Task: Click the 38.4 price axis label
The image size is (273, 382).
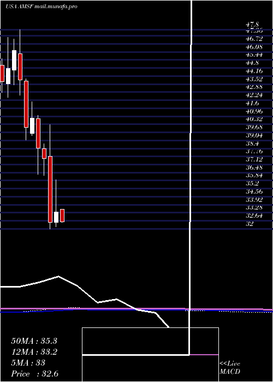Action: pos(252,143)
